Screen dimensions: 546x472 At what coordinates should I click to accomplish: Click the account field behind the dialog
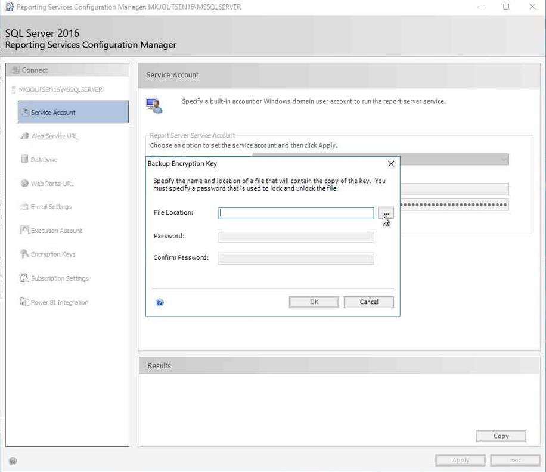[x=454, y=189]
